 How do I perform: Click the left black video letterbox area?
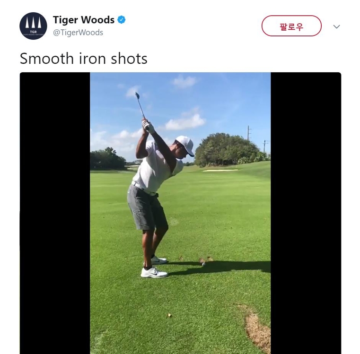coord(55,213)
